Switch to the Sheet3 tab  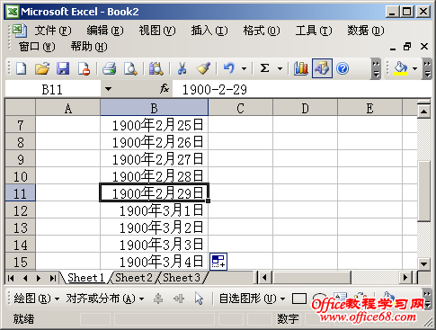182,278
